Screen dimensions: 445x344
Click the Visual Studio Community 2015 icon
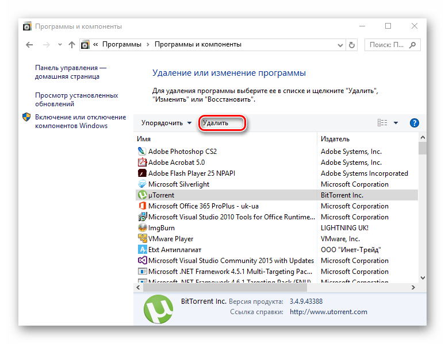(142, 260)
